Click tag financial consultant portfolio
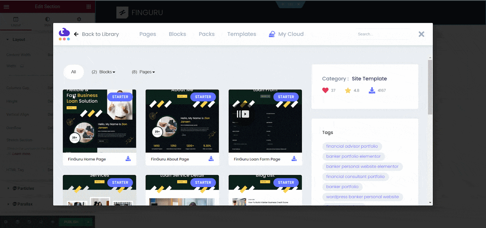The width and height of the screenshot is (486, 228). [355, 176]
